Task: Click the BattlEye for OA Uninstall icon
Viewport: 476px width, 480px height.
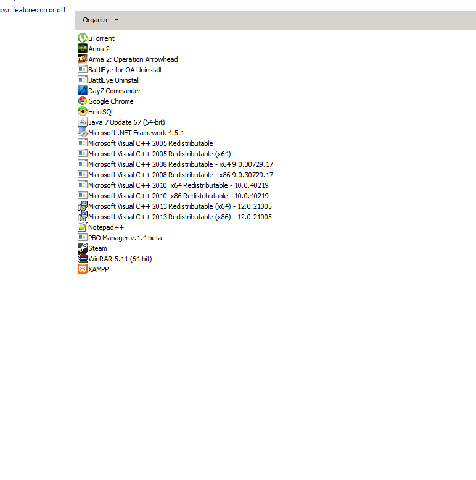Action: pos(83,69)
